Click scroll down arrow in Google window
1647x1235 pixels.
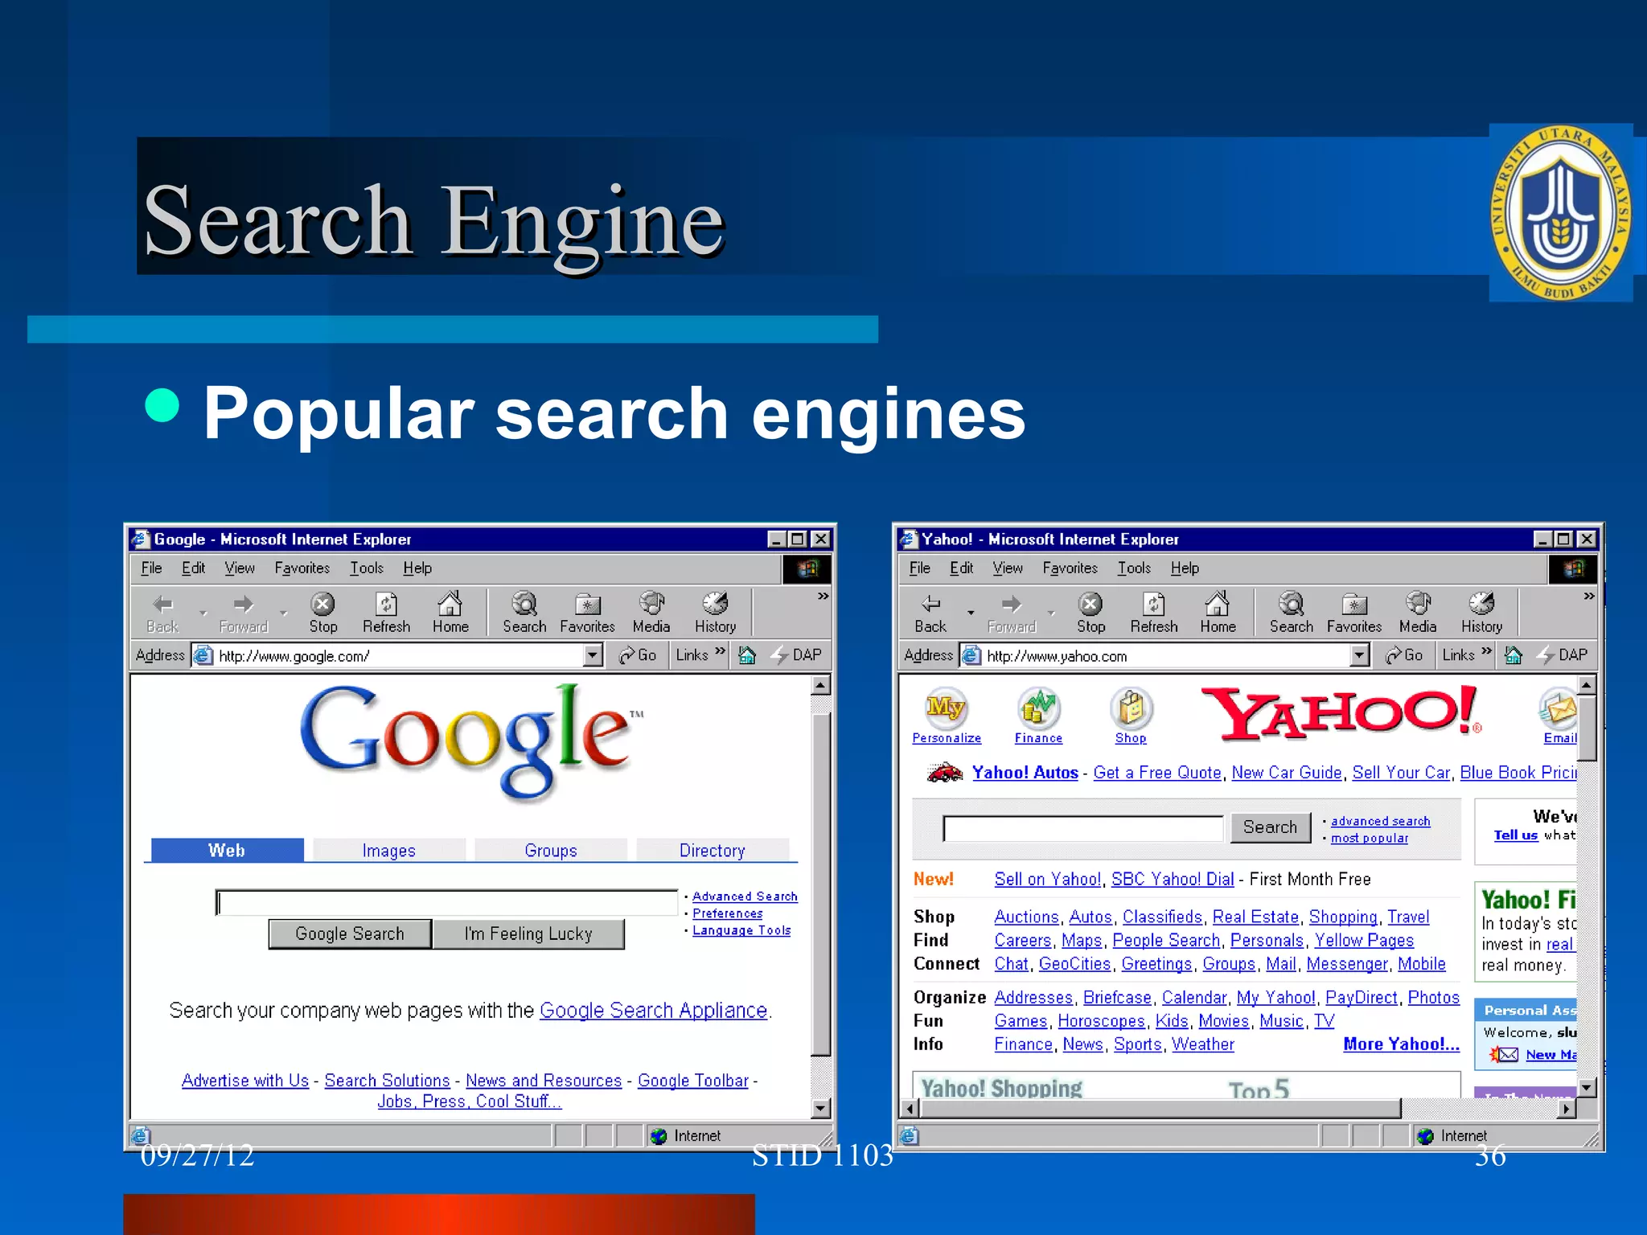820,1109
